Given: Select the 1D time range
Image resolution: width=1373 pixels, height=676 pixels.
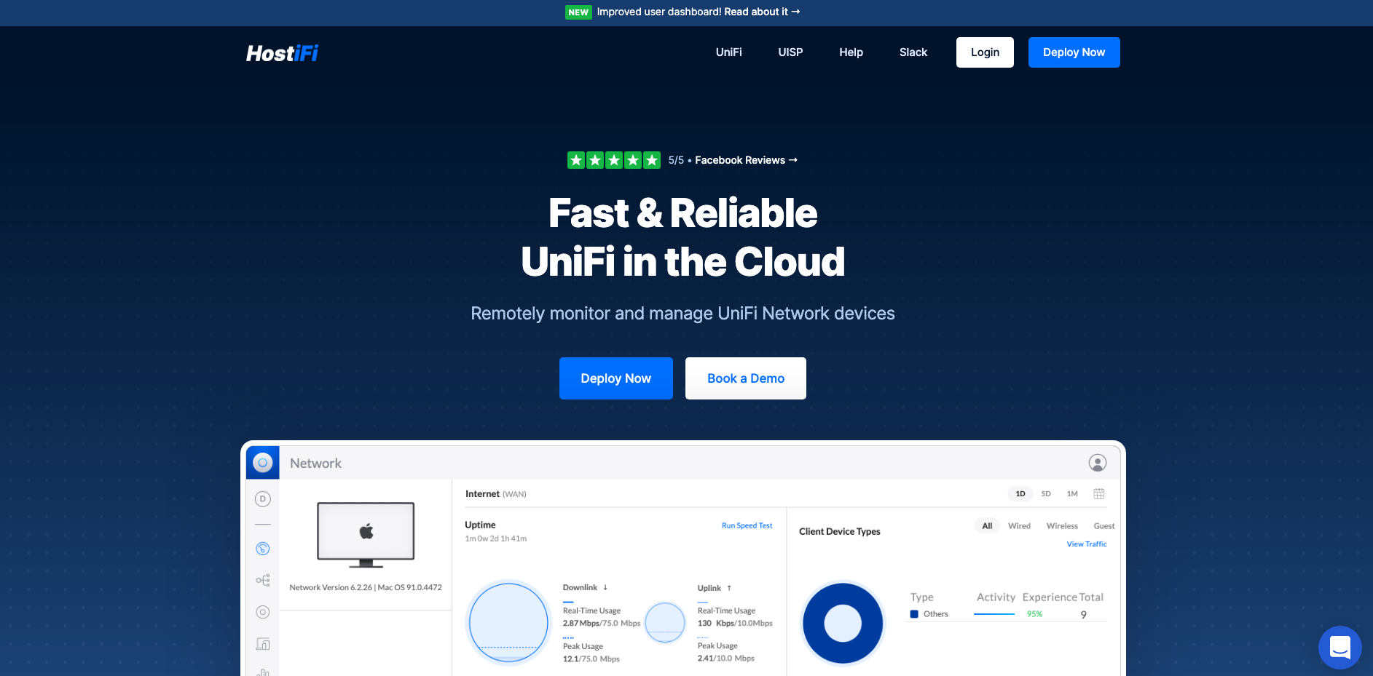Looking at the screenshot, I should click(x=1020, y=494).
